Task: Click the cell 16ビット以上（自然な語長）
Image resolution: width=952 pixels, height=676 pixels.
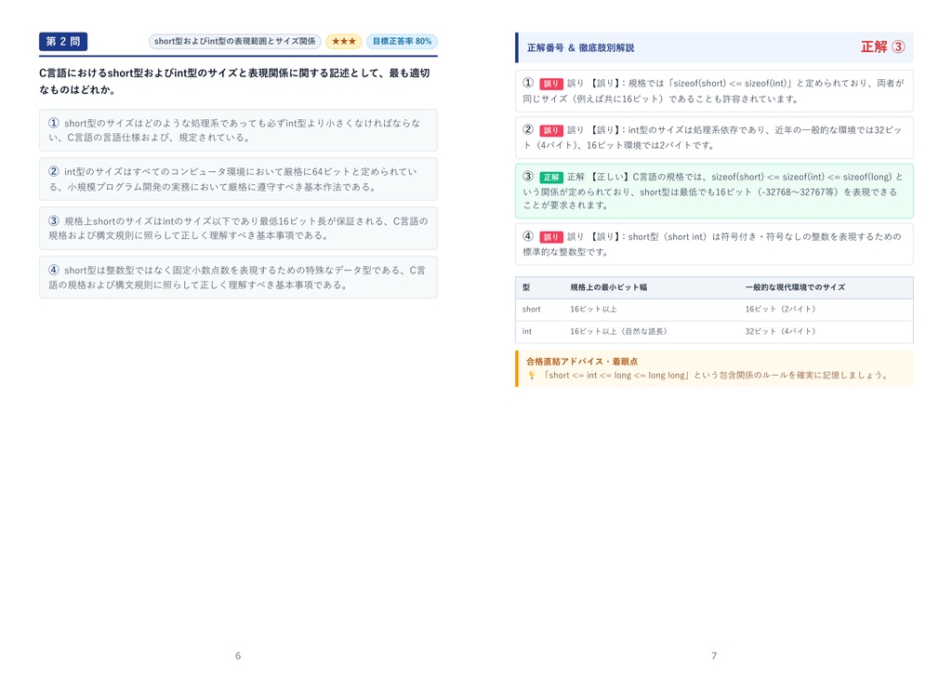Action: tap(618, 332)
